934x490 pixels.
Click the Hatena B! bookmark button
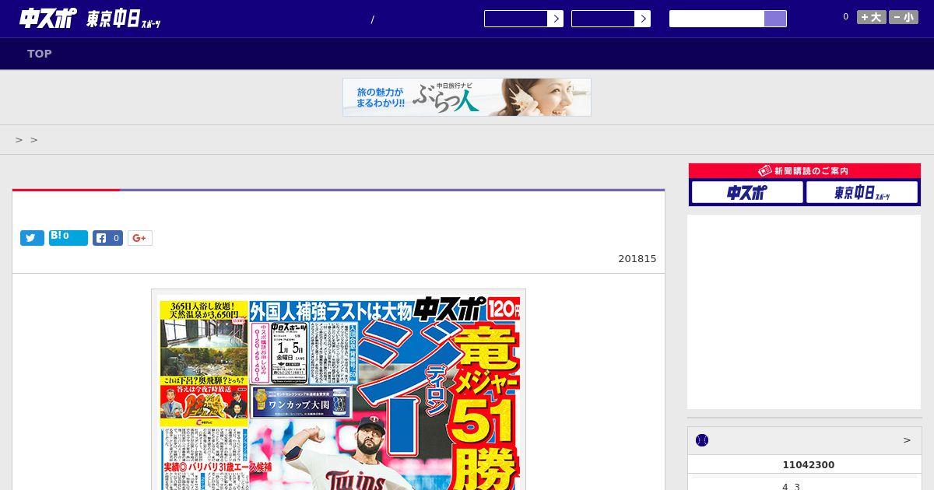(68, 238)
